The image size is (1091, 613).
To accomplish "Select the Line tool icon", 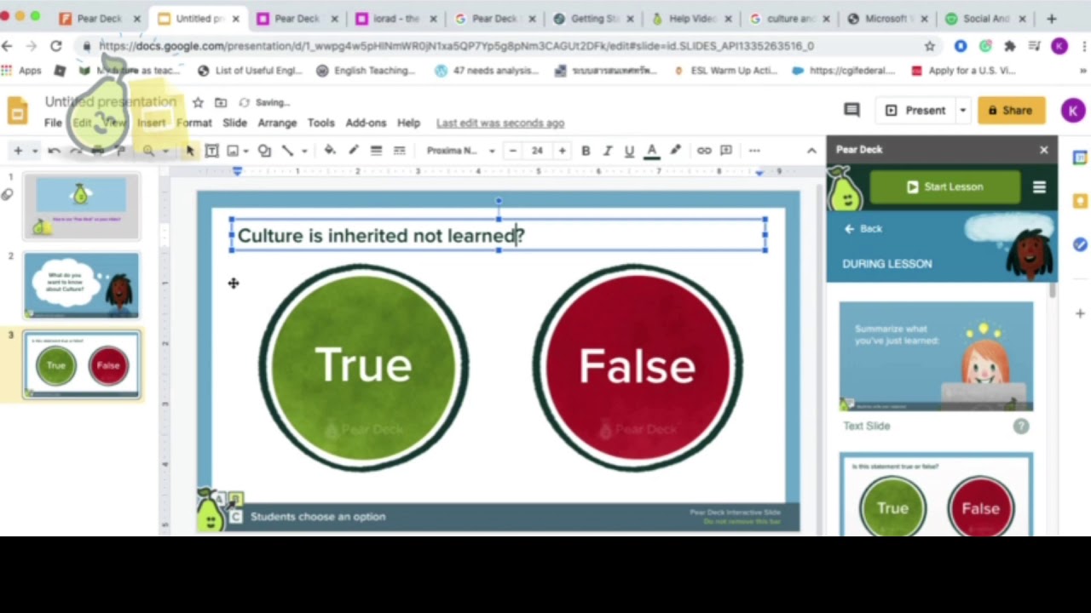I will (x=288, y=151).
